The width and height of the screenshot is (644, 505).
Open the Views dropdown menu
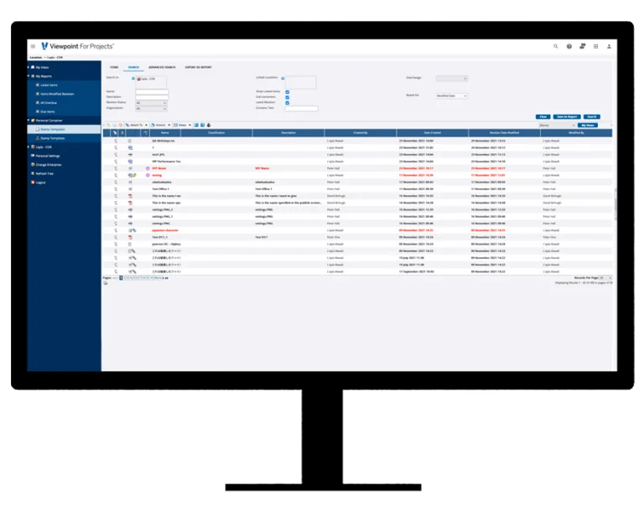[182, 125]
